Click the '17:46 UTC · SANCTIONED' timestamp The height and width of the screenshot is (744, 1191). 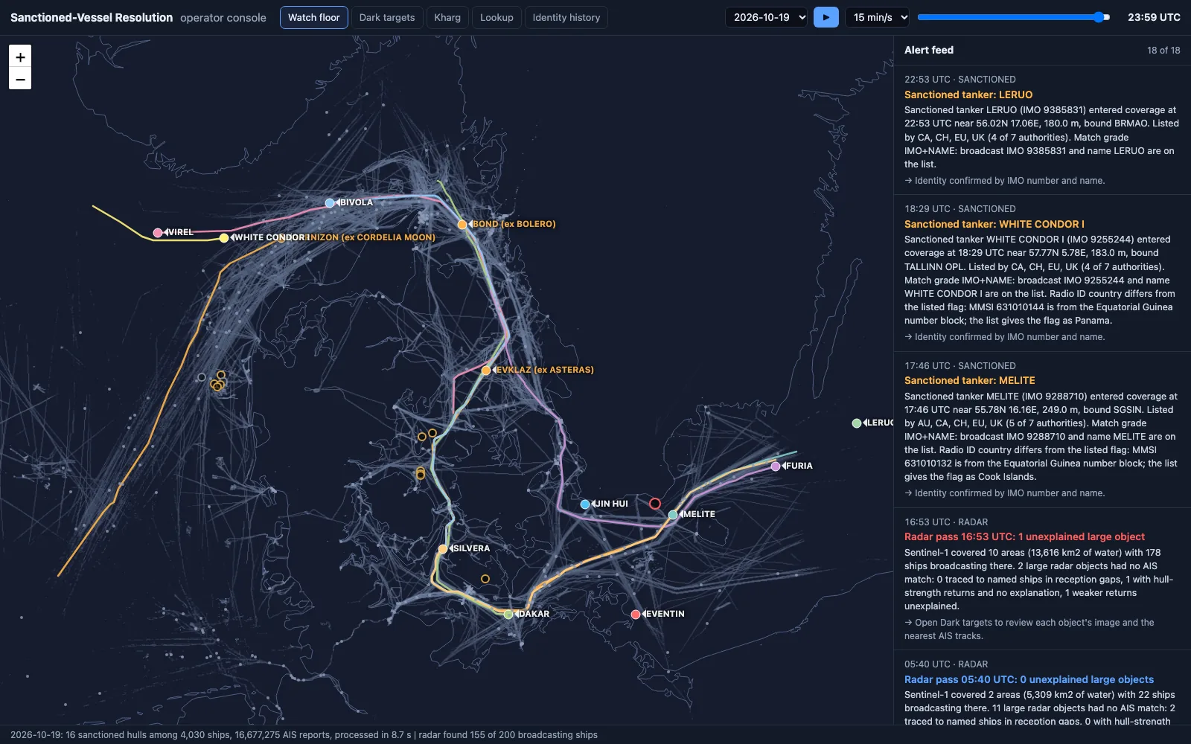(960, 366)
